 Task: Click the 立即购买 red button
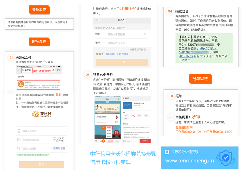tap(145, 141)
